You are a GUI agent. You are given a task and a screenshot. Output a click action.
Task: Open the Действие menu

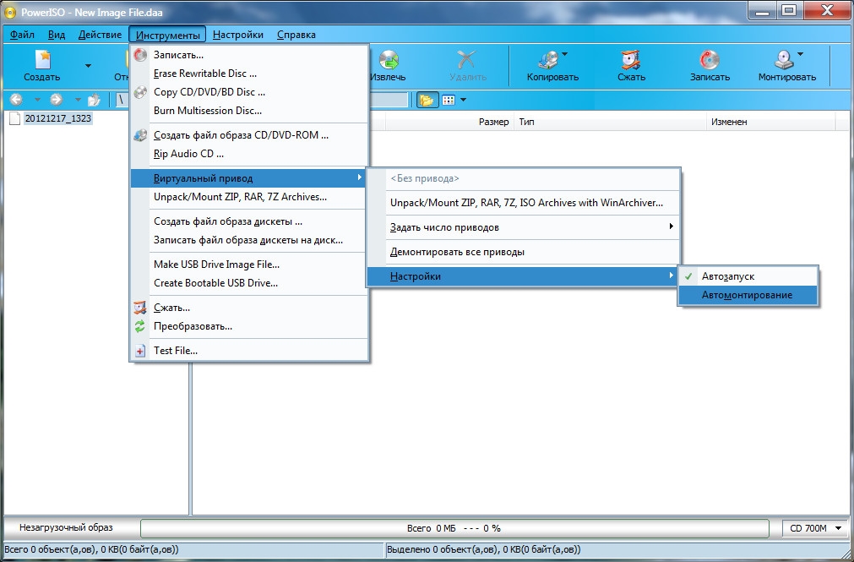point(101,35)
